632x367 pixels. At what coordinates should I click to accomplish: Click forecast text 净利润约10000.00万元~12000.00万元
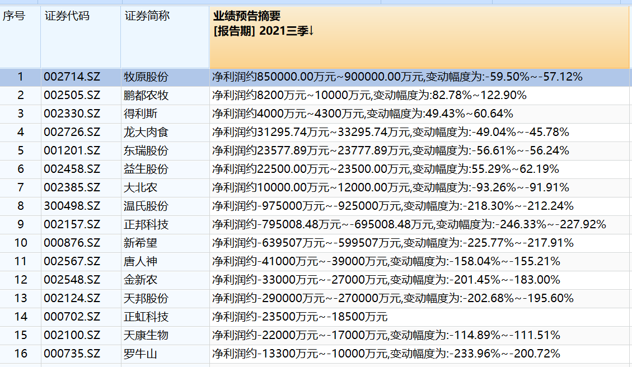311,187
